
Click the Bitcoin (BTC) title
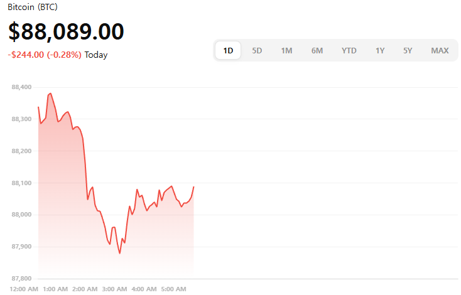[33, 7]
